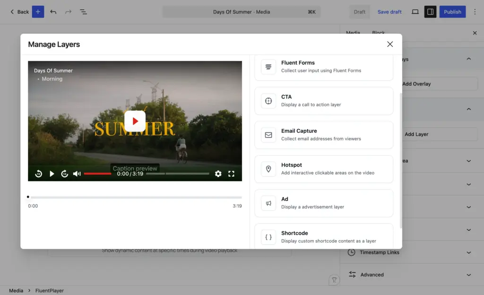Open the editor options menu
This screenshot has height=295, width=484.
[x=475, y=12]
